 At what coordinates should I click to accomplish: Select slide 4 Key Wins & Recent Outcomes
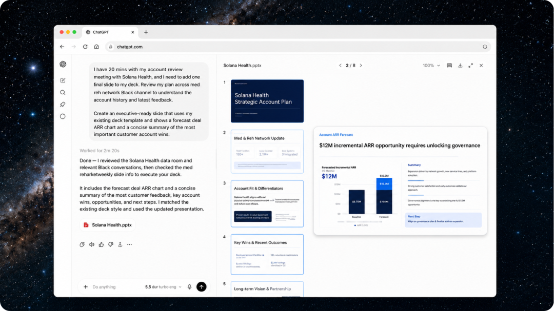pyautogui.click(x=267, y=255)
